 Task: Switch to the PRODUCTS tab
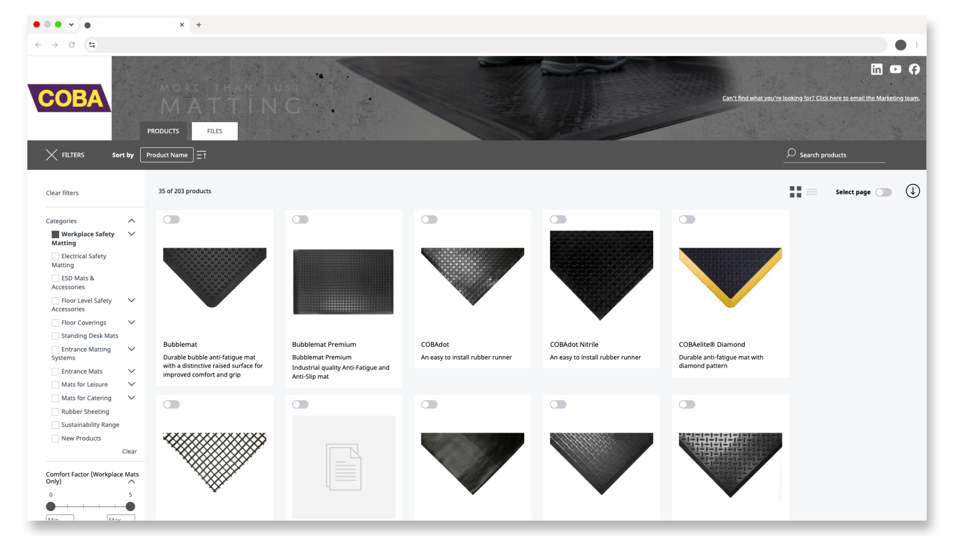[x=163, y=131]
